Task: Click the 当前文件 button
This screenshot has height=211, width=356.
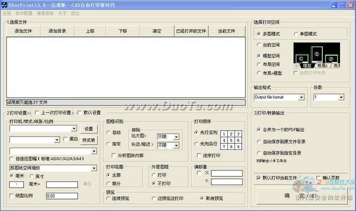Action: 226,31
